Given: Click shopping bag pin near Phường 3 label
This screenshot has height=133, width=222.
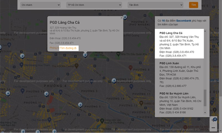Looking at the screenshot, I should [x=60, y=92].
